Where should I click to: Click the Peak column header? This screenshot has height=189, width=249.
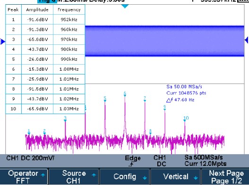point(13,10)
